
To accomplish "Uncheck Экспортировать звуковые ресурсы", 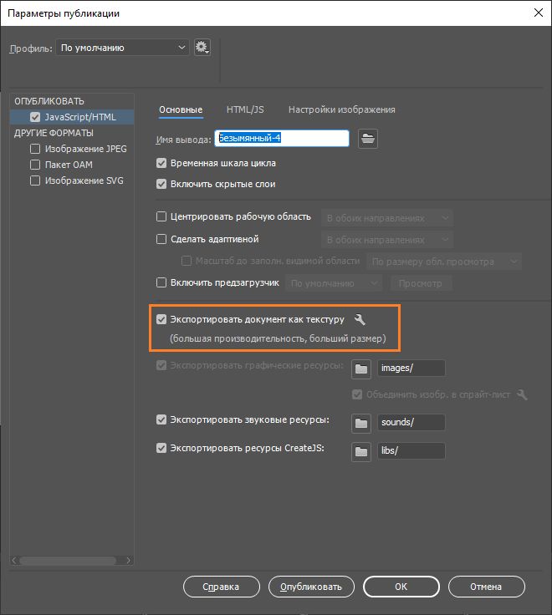I will (x=161, y=419).
